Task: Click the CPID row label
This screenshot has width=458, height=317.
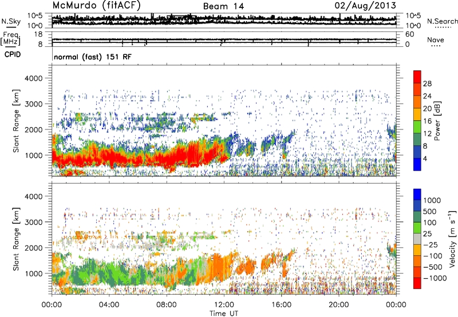Action: pos(13,54)
